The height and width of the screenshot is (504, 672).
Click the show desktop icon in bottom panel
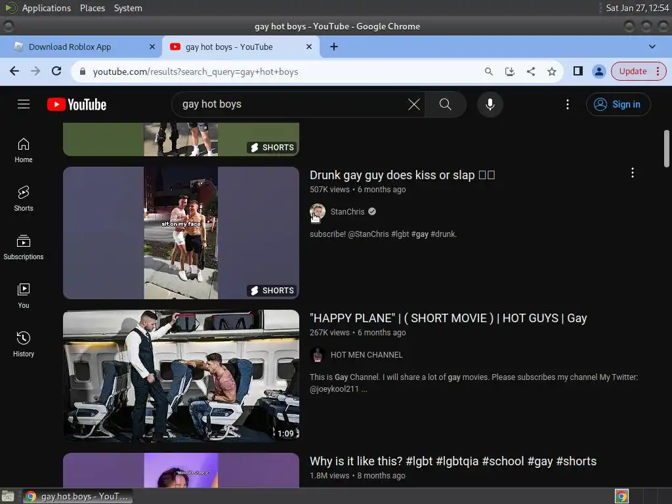(8, 496)
